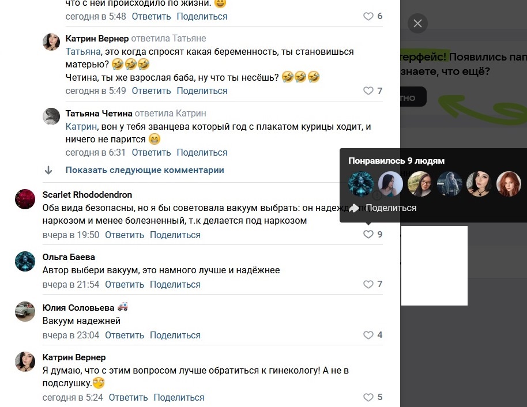Click the first avatar in the likes popup
The image size is (527, 407).
pyautogui.click(x=361, y=184)
